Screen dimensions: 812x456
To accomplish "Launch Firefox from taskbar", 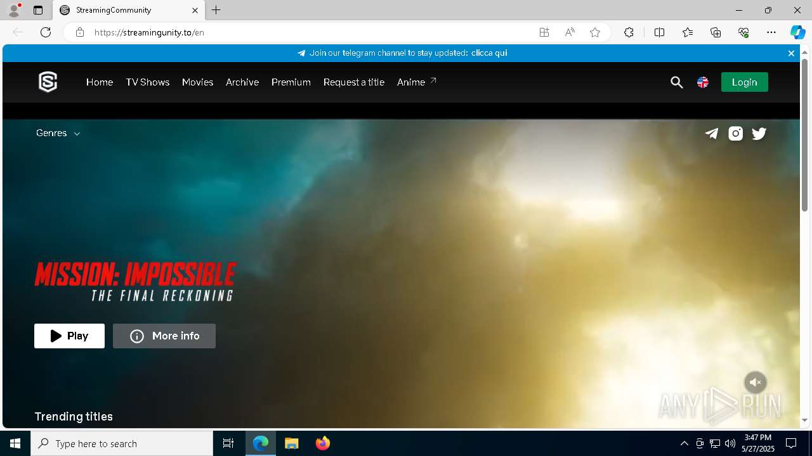I will [323, 443].
